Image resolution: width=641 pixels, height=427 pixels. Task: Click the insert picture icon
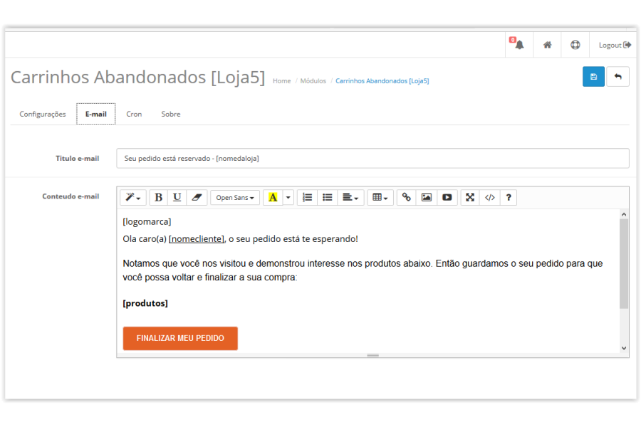point(427,197)
